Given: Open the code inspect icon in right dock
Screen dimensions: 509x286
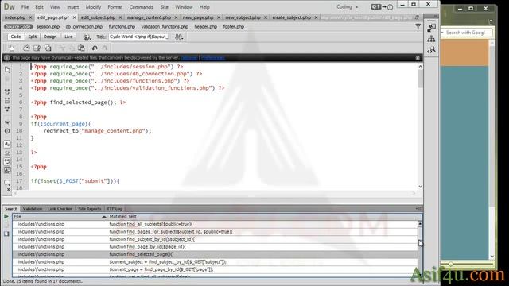Looking at the screenshot, I should [431, 50].
